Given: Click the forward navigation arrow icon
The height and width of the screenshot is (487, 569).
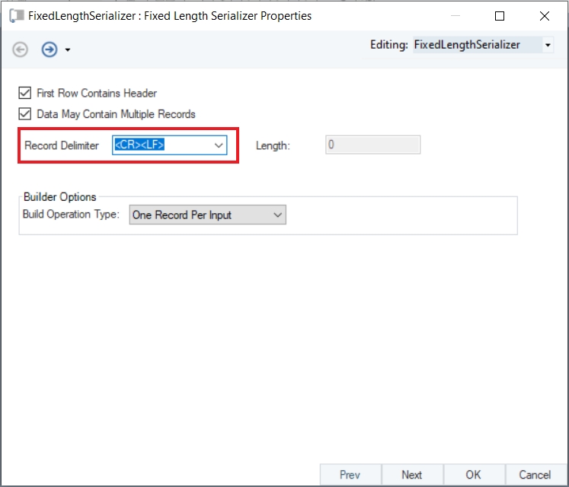Looking at the screenshot, I should click(x=50, y=49).
